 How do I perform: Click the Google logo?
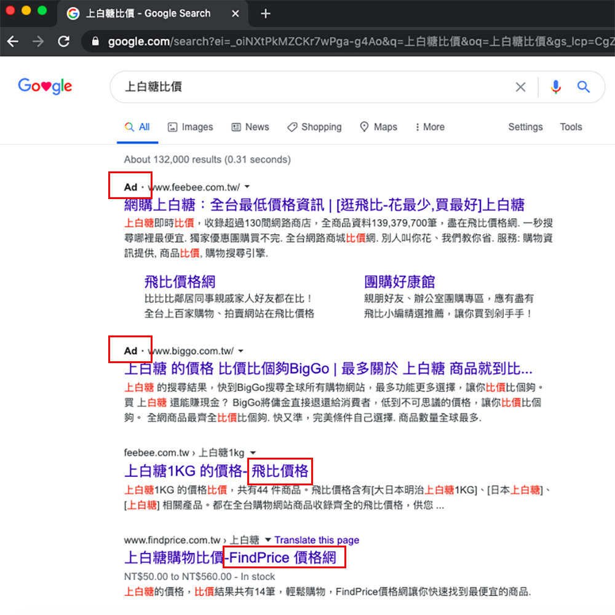[x=45, y=86]
